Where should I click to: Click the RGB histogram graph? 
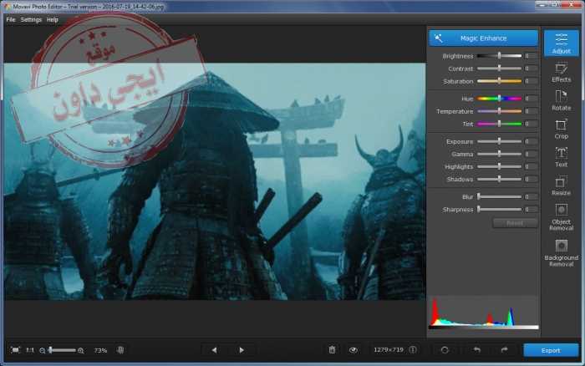483,313
